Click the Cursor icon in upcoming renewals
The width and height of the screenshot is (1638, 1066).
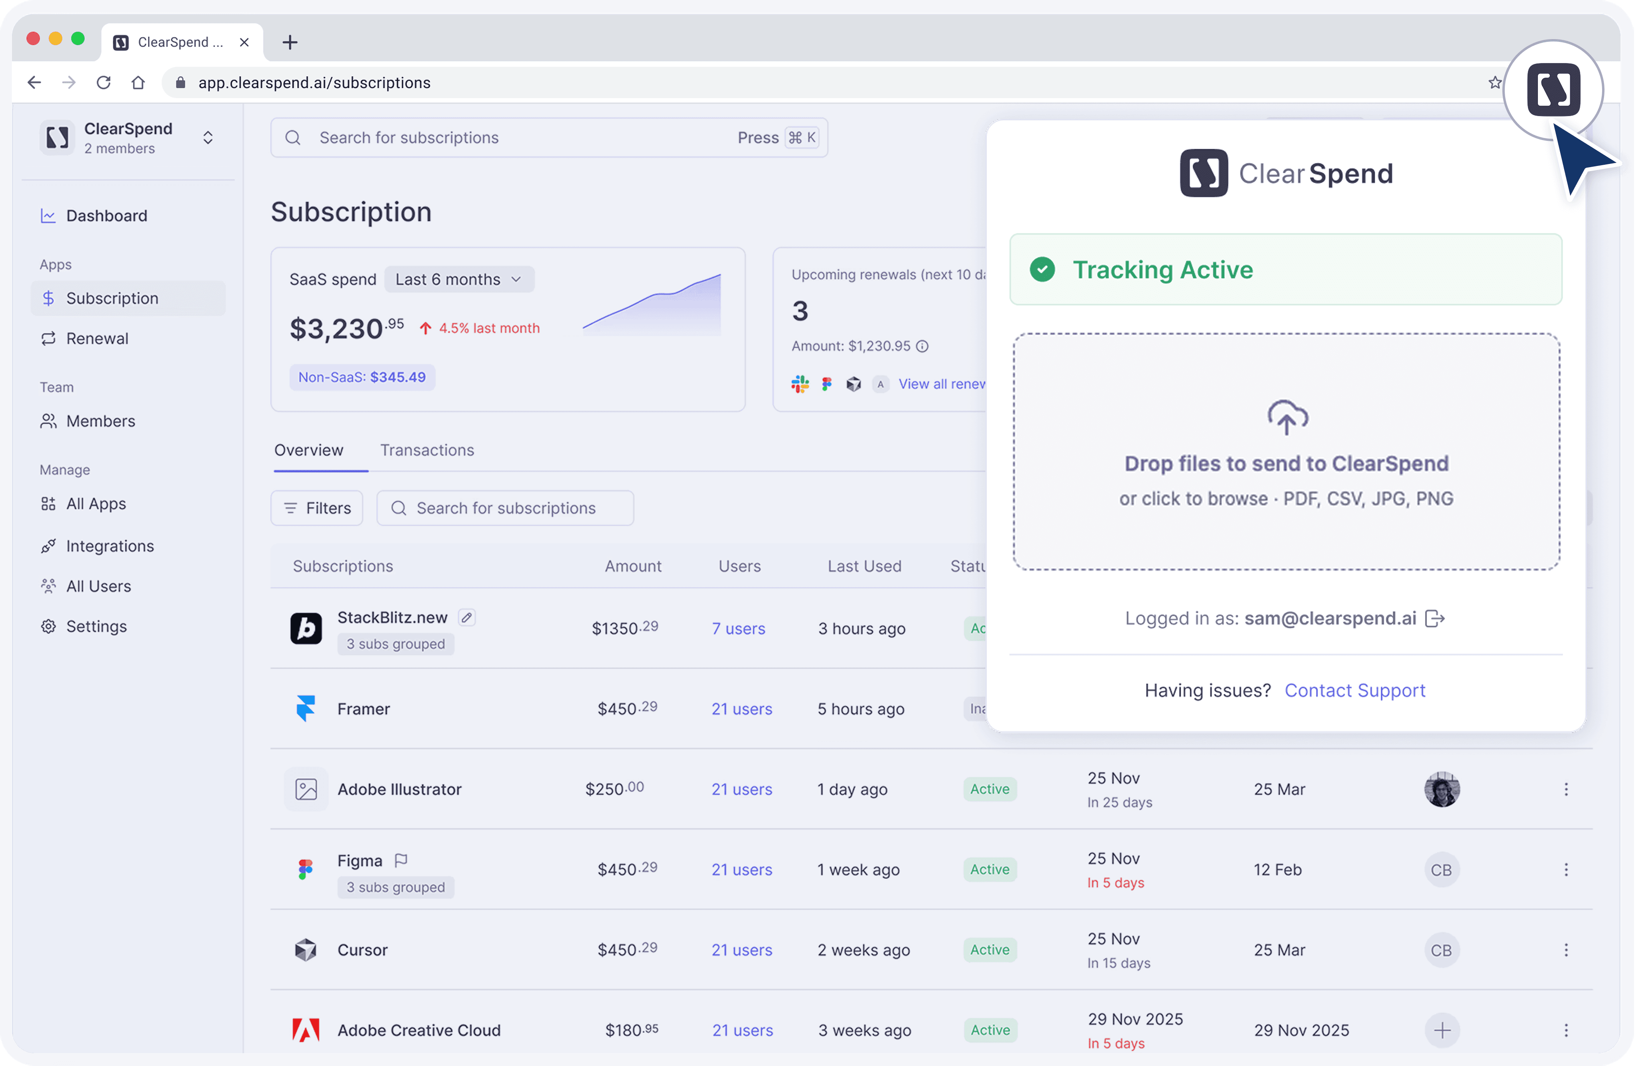(853, 384)
